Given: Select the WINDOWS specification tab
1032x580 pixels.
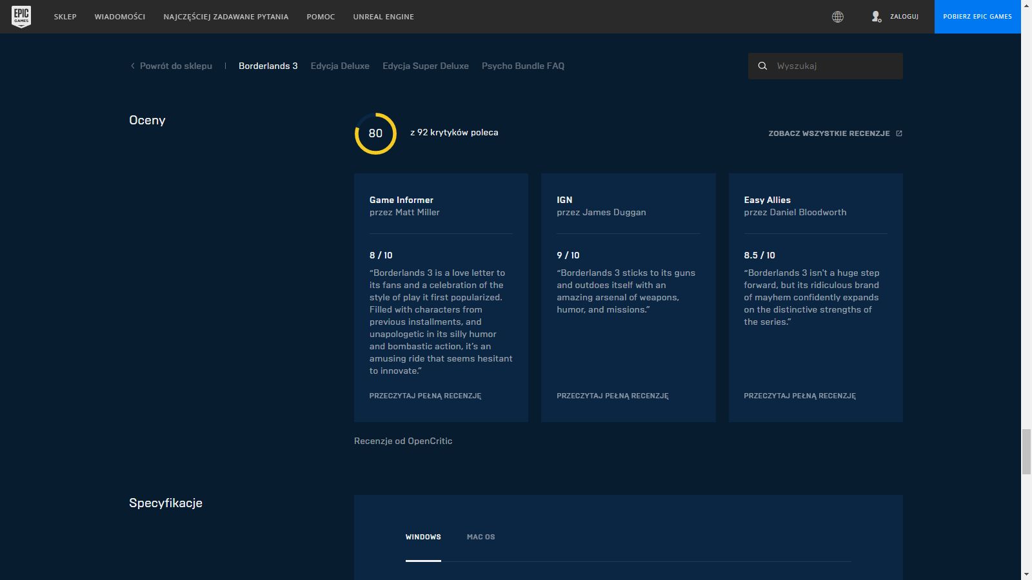Looking at the screenshot, I should pos(423,537).
